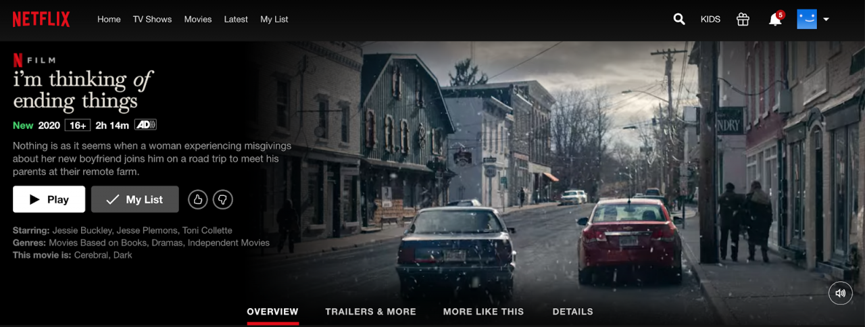Click the Cerebral tag
Image resolution: width=865 pixels, height=327 pixels.
(92, 255)
